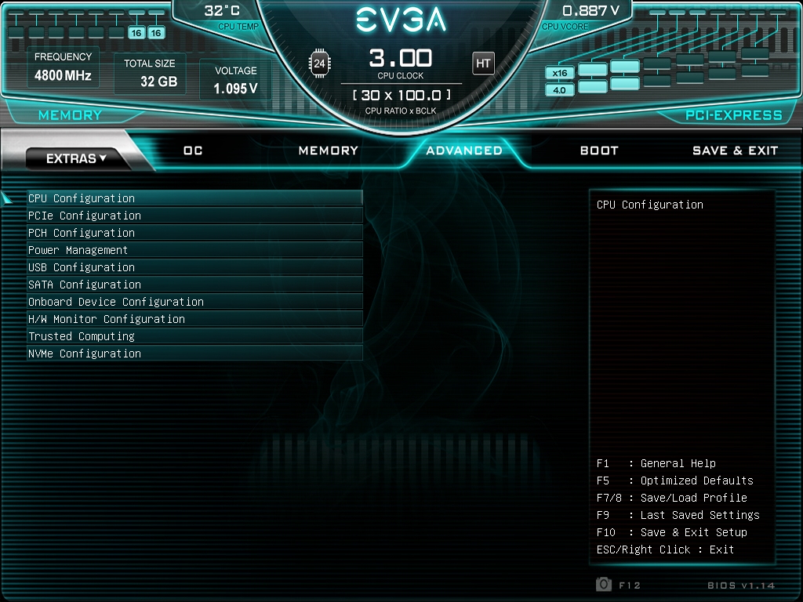
Task: Open PCIe Configuration submenu
Action: (x=194, y=216)
